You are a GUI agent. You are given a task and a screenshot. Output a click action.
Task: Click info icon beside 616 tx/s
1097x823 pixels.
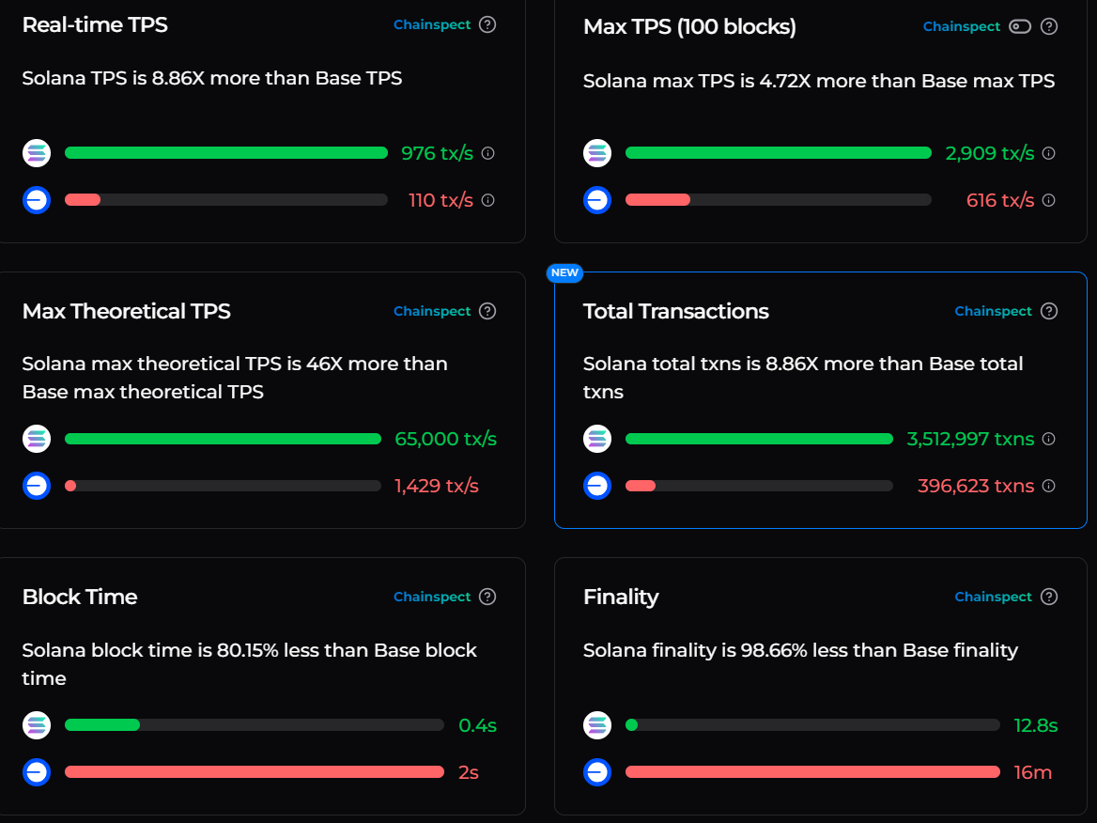[x=1049, y=200]
